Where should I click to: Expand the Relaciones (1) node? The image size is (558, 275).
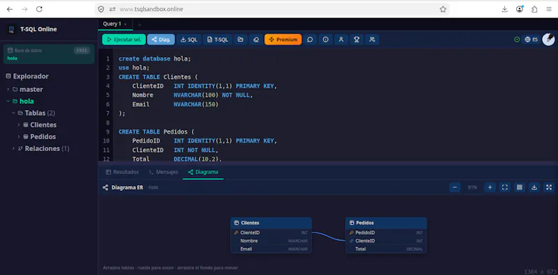click(x=13, y=148)
